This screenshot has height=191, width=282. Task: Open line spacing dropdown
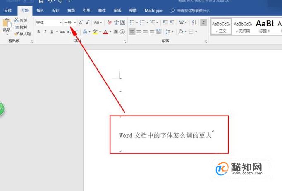point(169,32)
